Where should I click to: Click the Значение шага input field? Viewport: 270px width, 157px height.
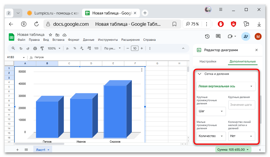click(x=242, y=105)
